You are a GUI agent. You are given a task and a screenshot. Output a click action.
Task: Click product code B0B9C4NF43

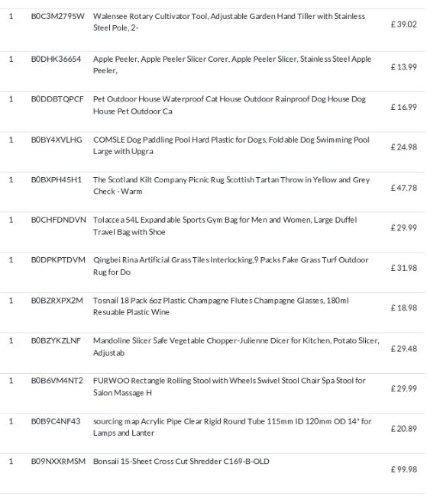pyautogui.click(x=56, y=421)
